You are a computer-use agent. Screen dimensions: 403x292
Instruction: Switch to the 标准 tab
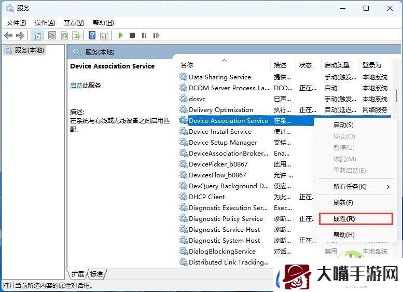[96, 274]
